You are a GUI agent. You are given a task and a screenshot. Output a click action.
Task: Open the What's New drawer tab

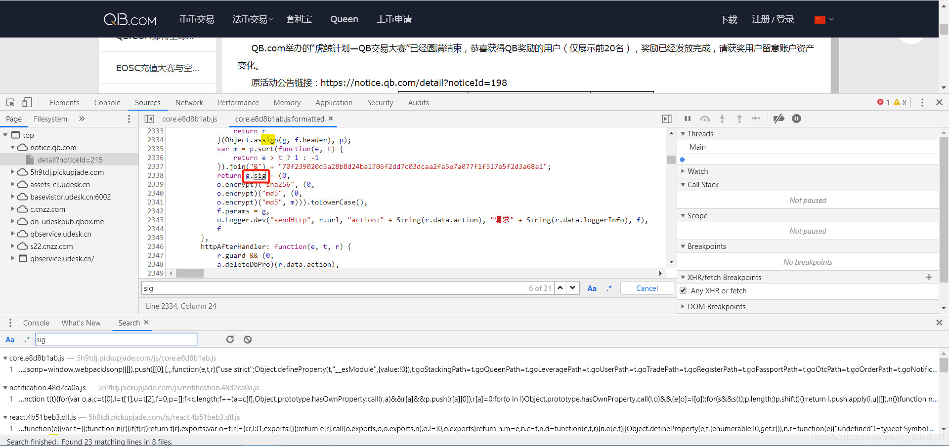click(81, 323)
